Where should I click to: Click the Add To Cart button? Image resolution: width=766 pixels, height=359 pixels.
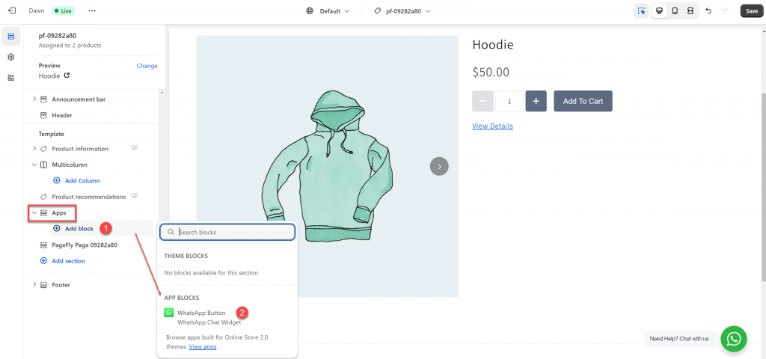coord(583,101)
